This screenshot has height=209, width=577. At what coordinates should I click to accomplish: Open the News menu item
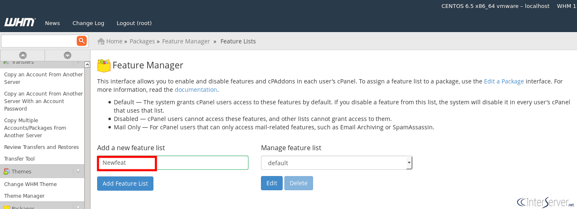53,23
